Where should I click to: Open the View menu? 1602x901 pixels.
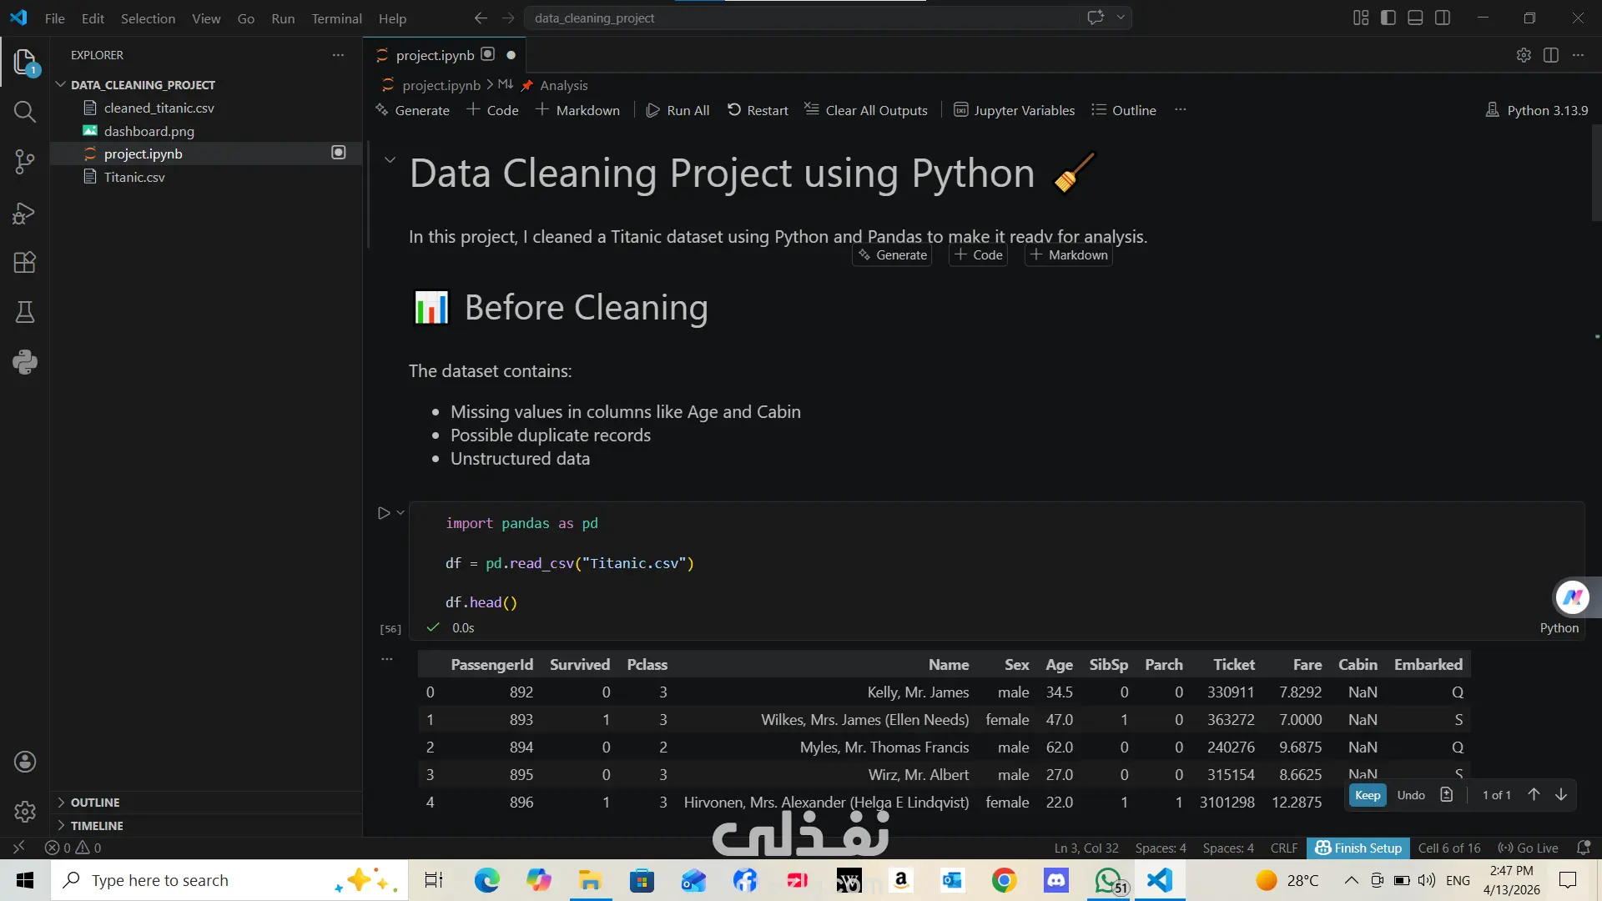point(206,18)
